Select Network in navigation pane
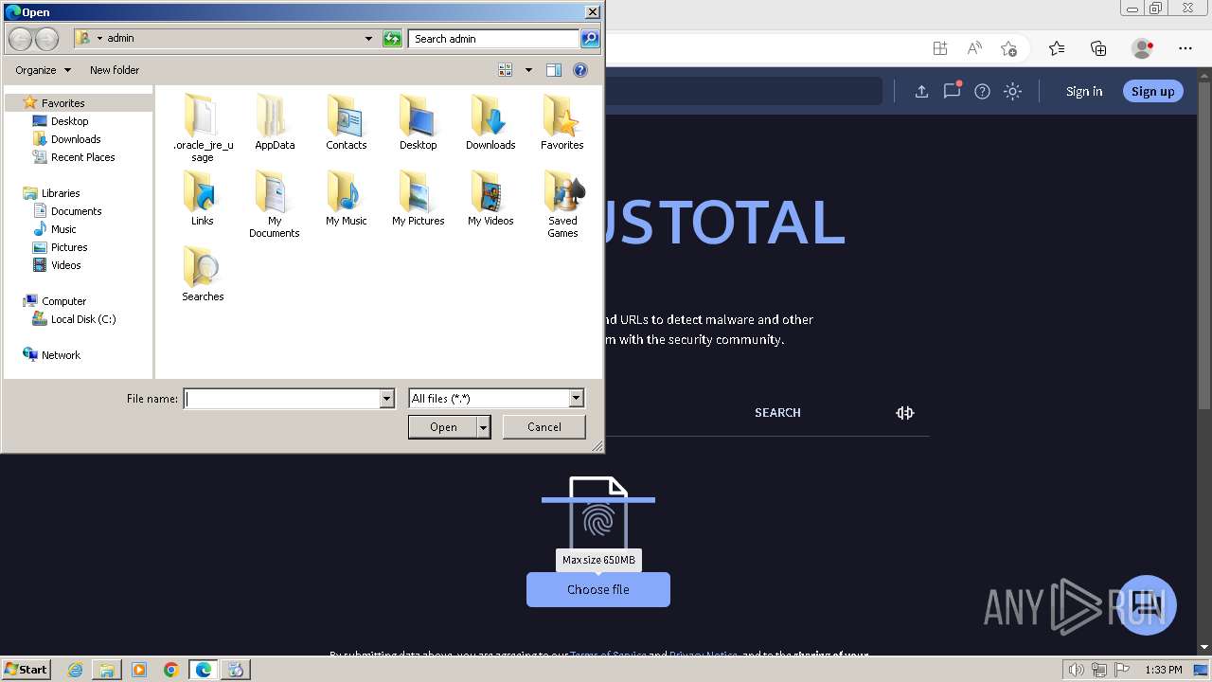This screenshot has width=1212, height=682. pyautogui.click(x=61, y=355)
